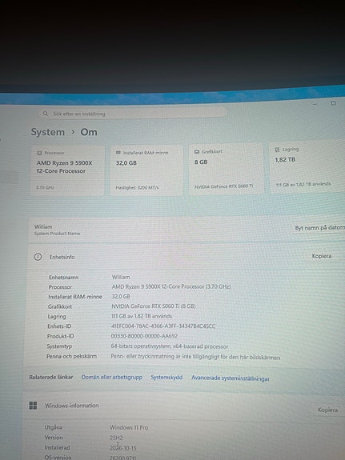The image size is (345, 460).
Task: Select the Grafikkort row value in Enhetsinfo
Action: [x=153, y=306]
